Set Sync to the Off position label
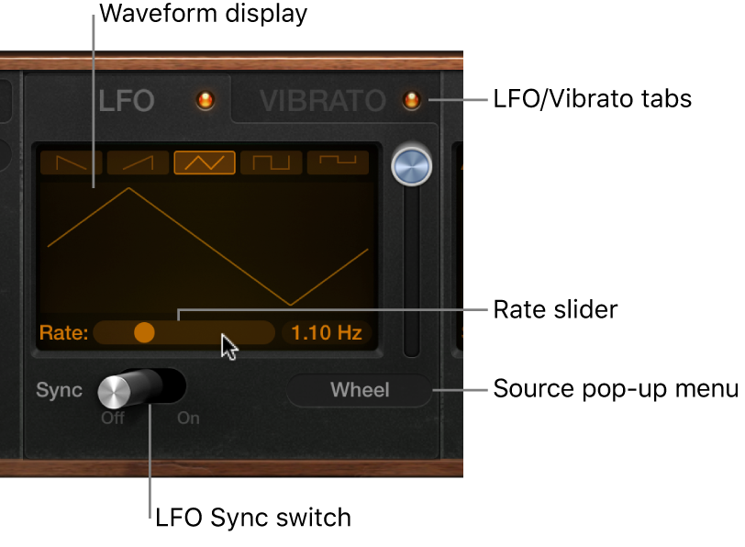The height and width of the screenshot is (547, 745). pyautogui.click(x=113, y=419)
